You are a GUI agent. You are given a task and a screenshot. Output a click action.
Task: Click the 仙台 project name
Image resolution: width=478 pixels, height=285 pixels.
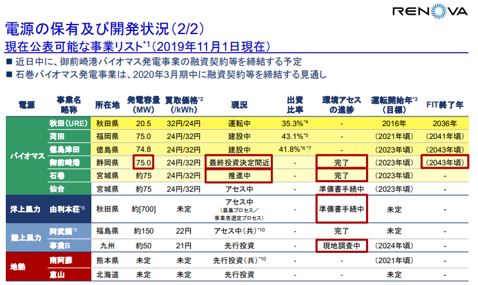[57, 188]
